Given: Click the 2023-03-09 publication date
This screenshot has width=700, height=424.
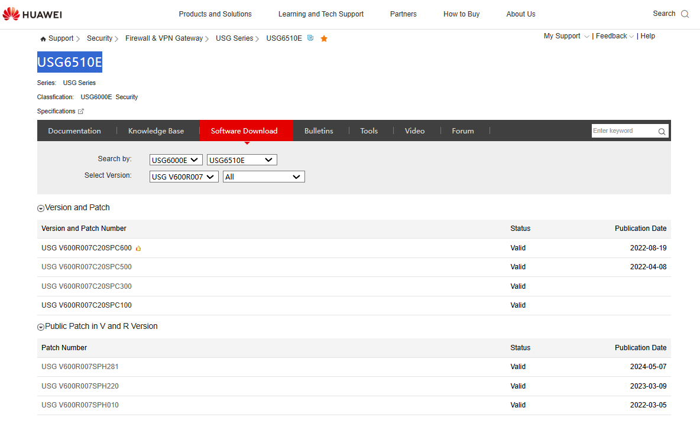Looking at the screenshot, I should [648, 386].
